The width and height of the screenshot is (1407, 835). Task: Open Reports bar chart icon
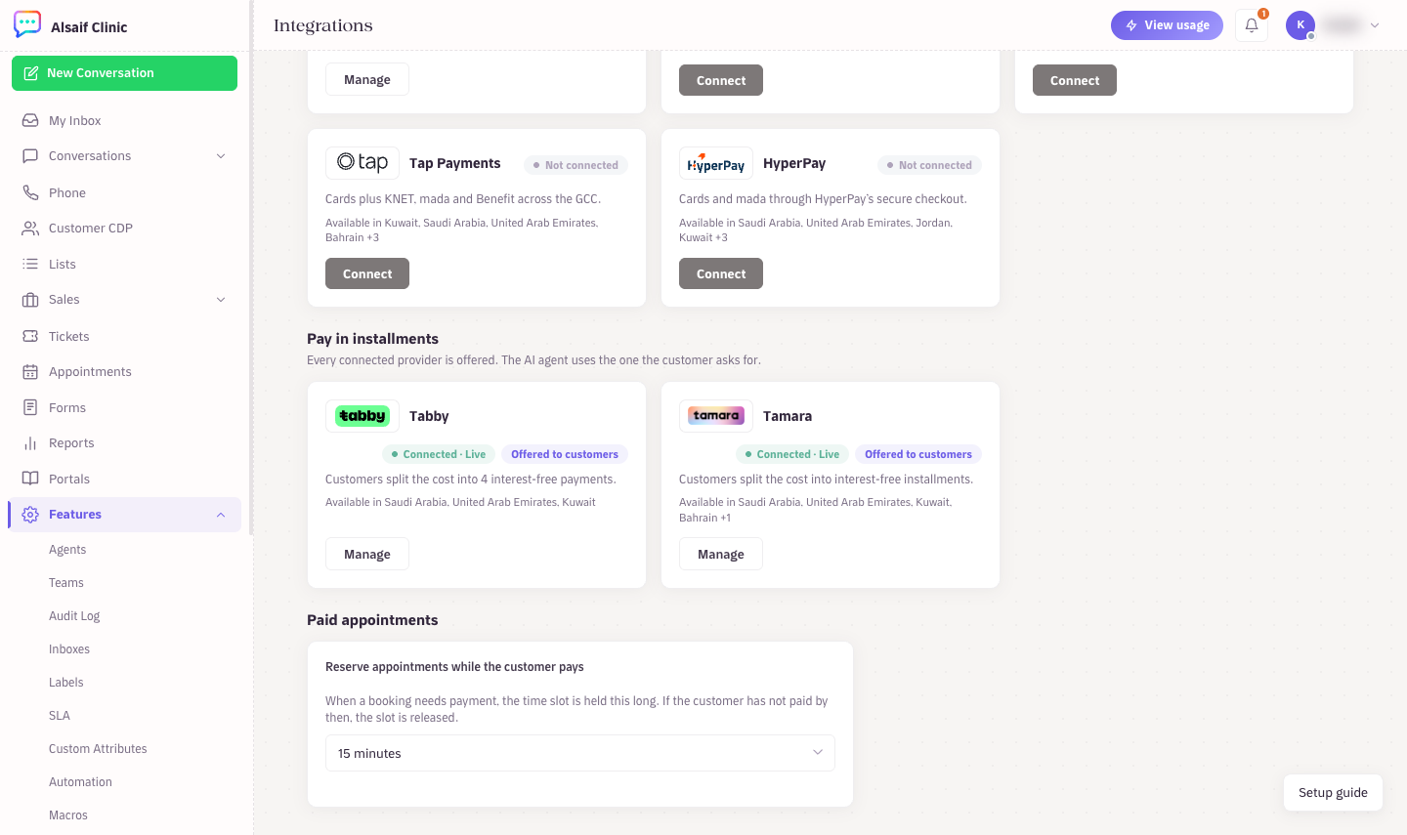click(30, 442)
